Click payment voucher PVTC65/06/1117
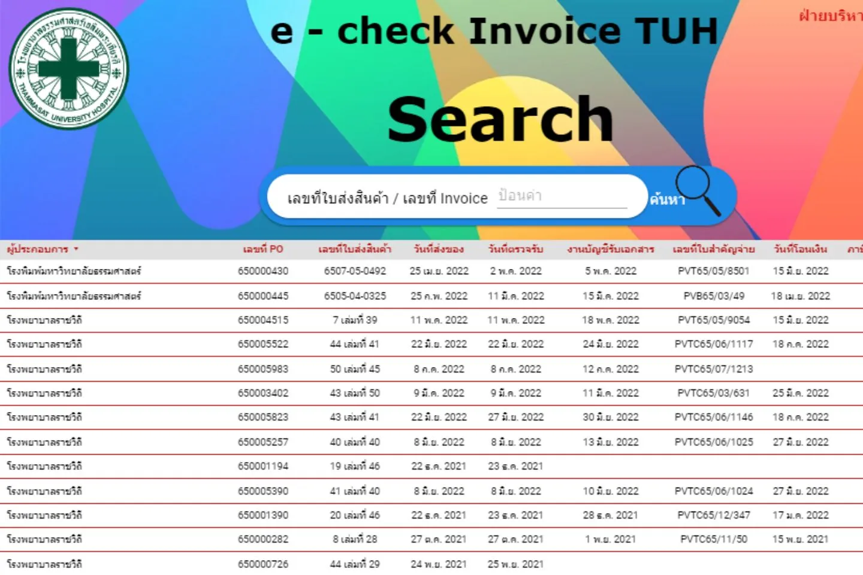The width and height of the screenshot is (863, 575). [x=713, y=344]
